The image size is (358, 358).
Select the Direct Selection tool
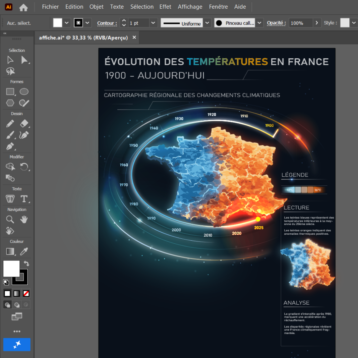(x=24, y=60)
